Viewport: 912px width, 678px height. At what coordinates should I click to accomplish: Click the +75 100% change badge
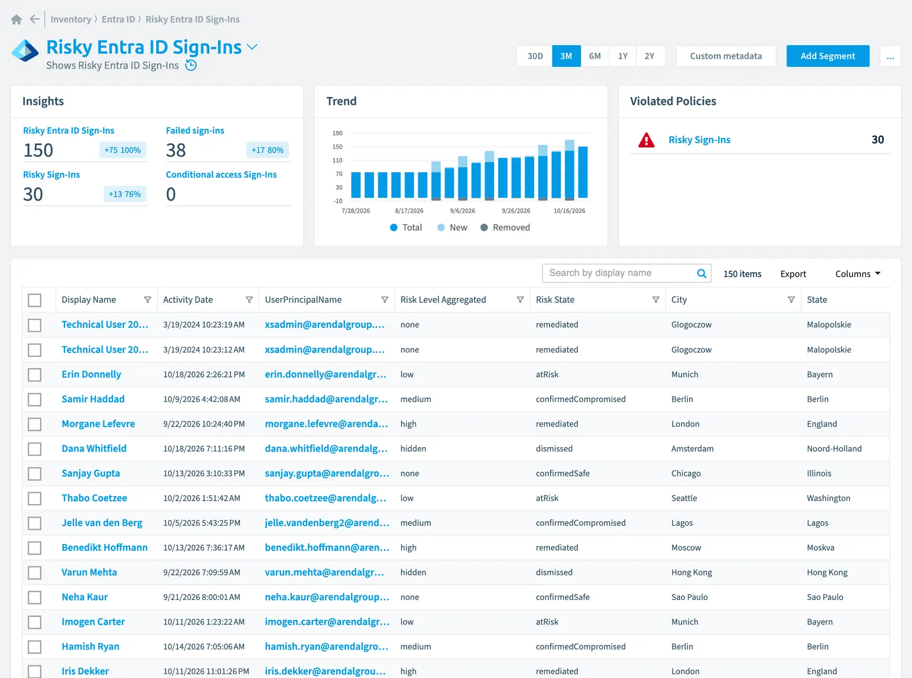tap(123, 150)
